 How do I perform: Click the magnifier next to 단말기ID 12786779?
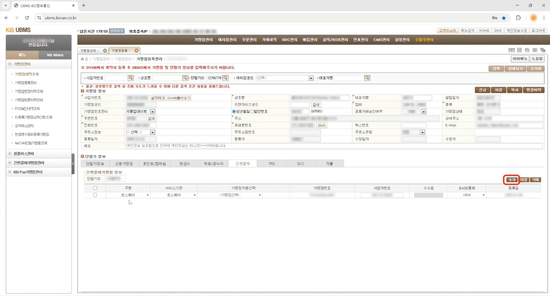coord(226,78)
